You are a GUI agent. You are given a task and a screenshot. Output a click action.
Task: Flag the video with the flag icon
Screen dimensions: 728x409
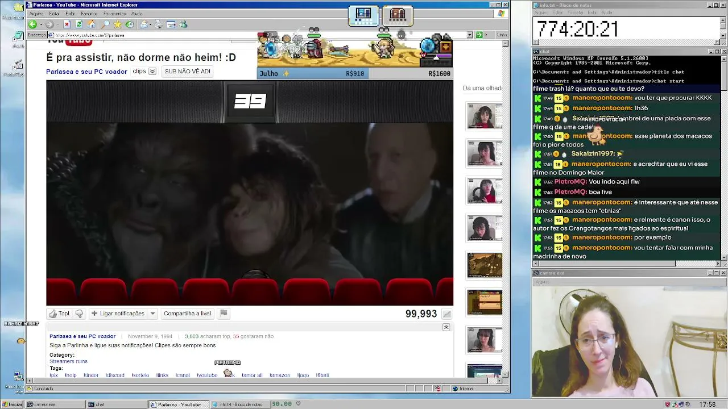[224, 313]
